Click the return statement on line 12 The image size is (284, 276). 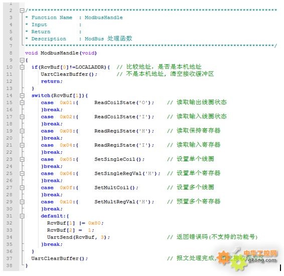pos(52,81)
